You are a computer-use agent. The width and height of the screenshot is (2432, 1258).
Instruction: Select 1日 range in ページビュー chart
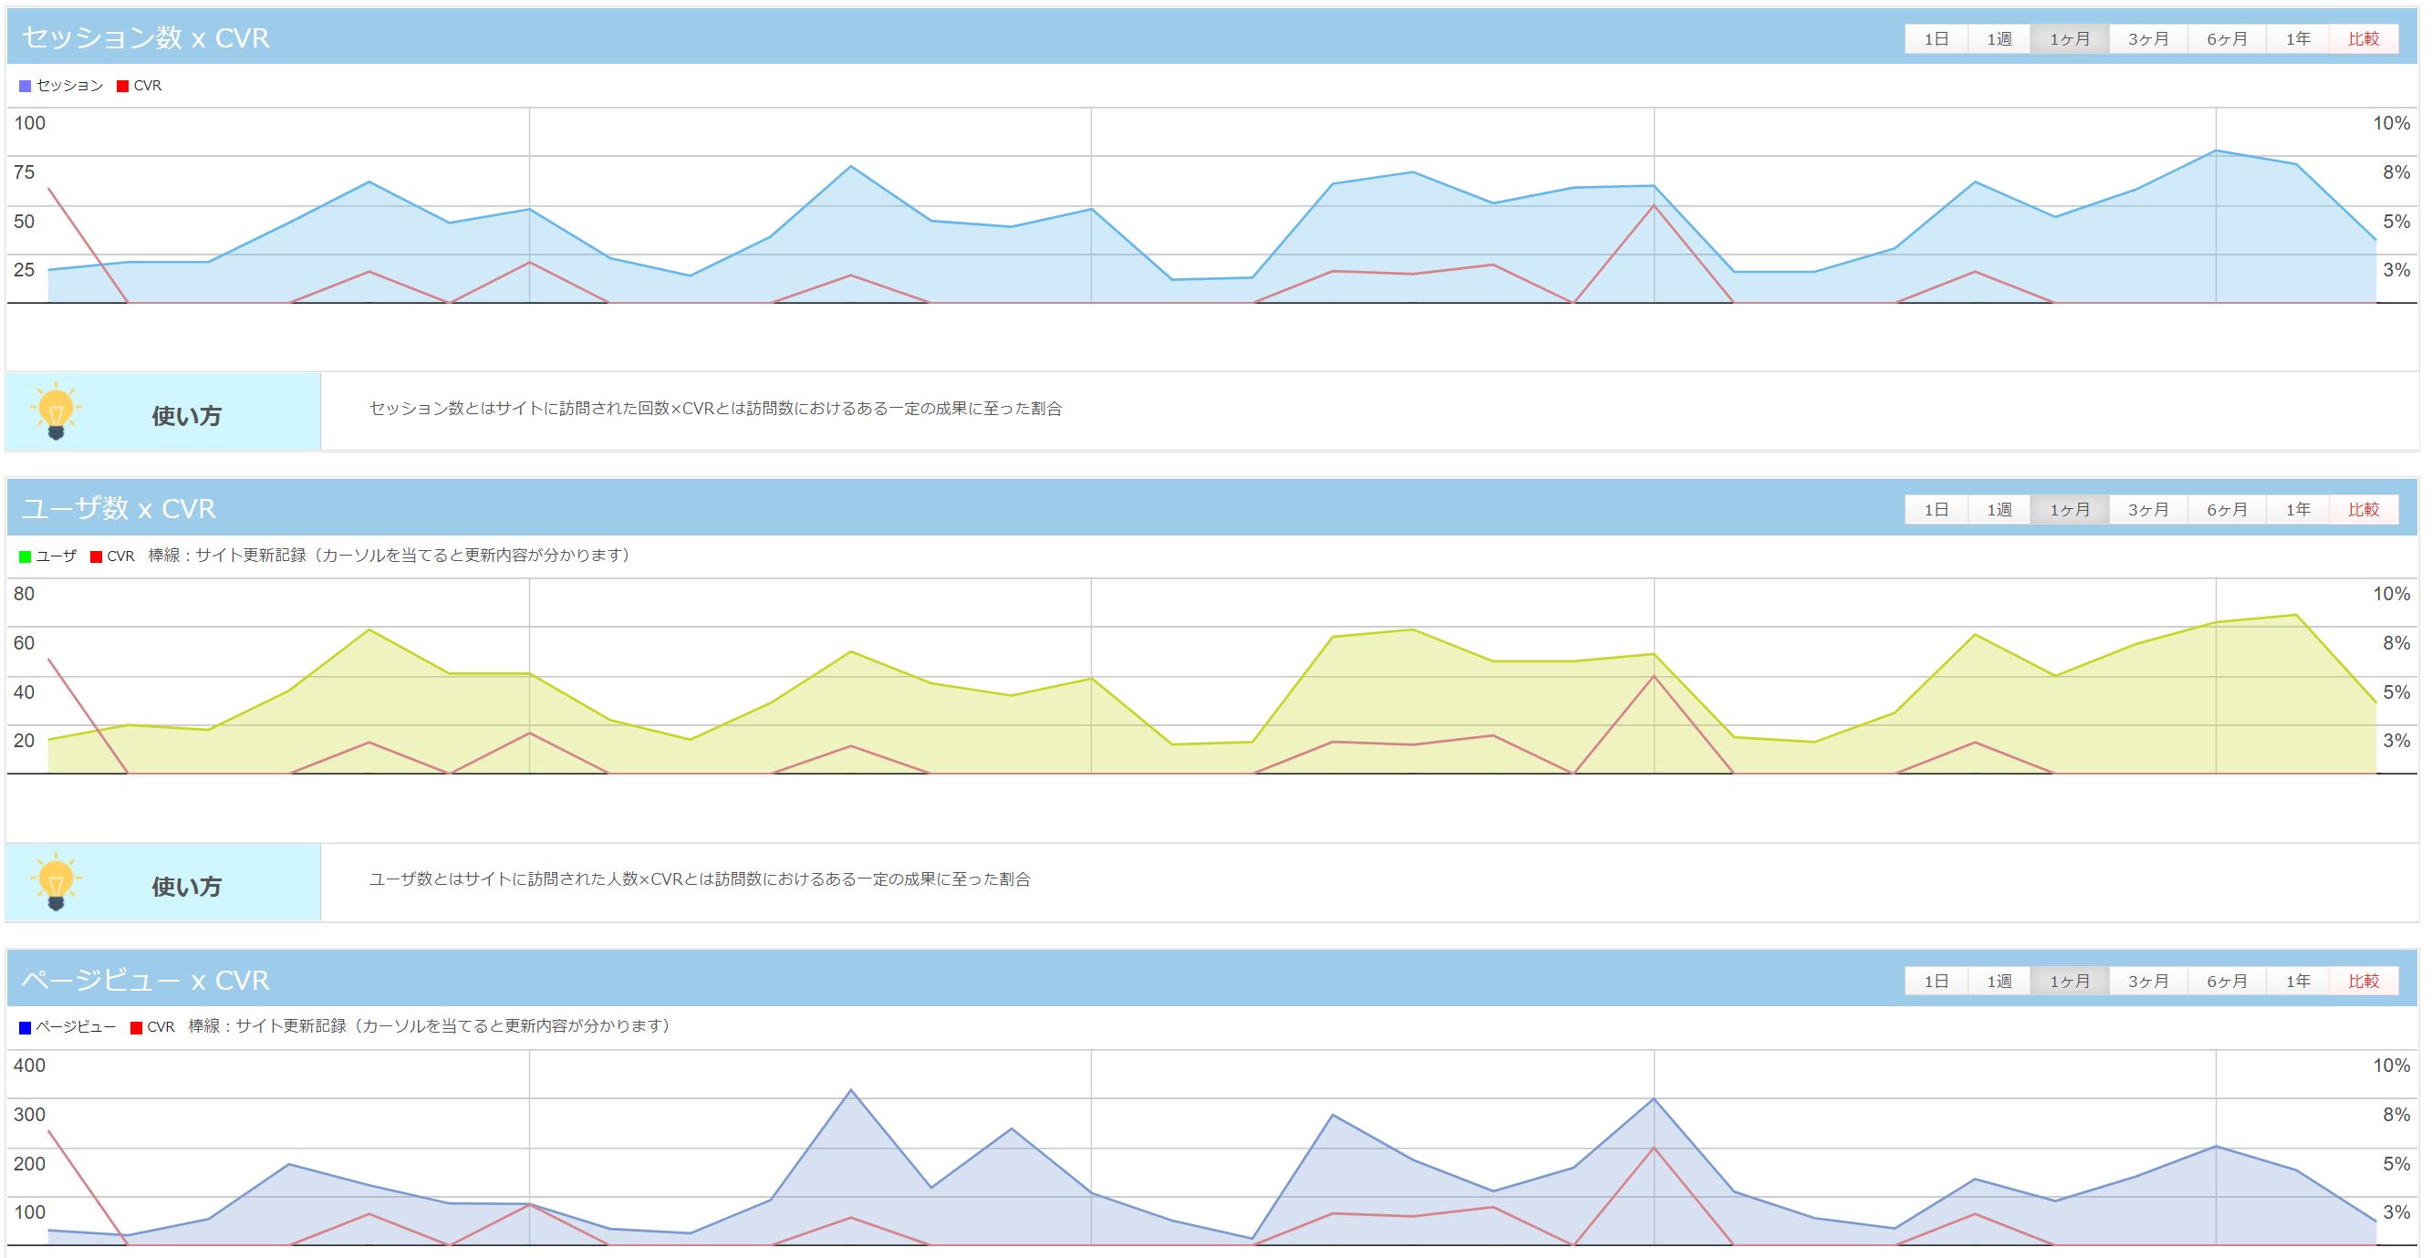[1936, 981]
